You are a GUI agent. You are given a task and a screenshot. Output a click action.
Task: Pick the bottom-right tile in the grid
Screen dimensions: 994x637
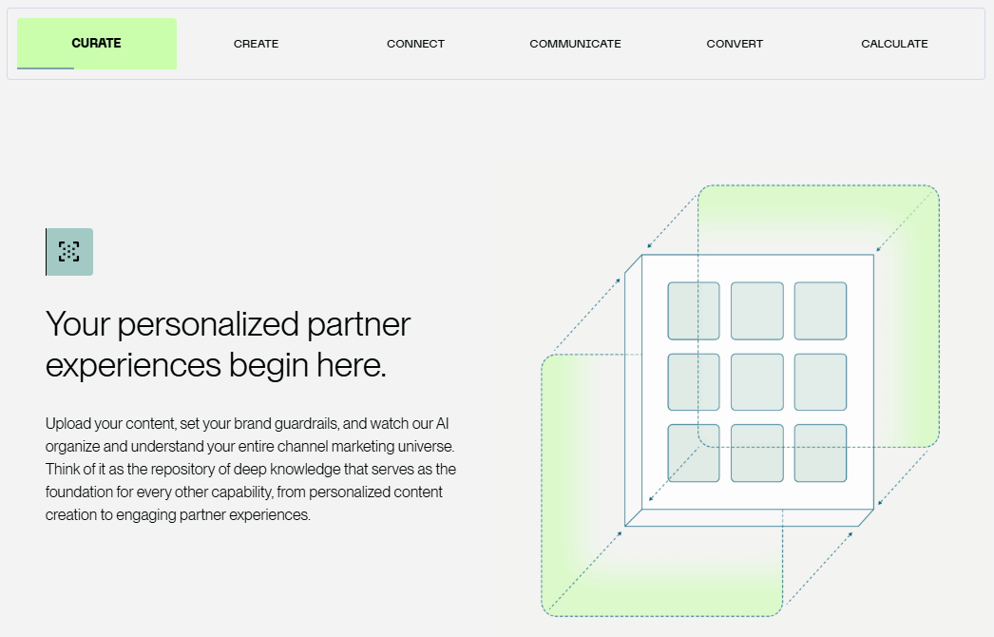click(x=820, y=453)
